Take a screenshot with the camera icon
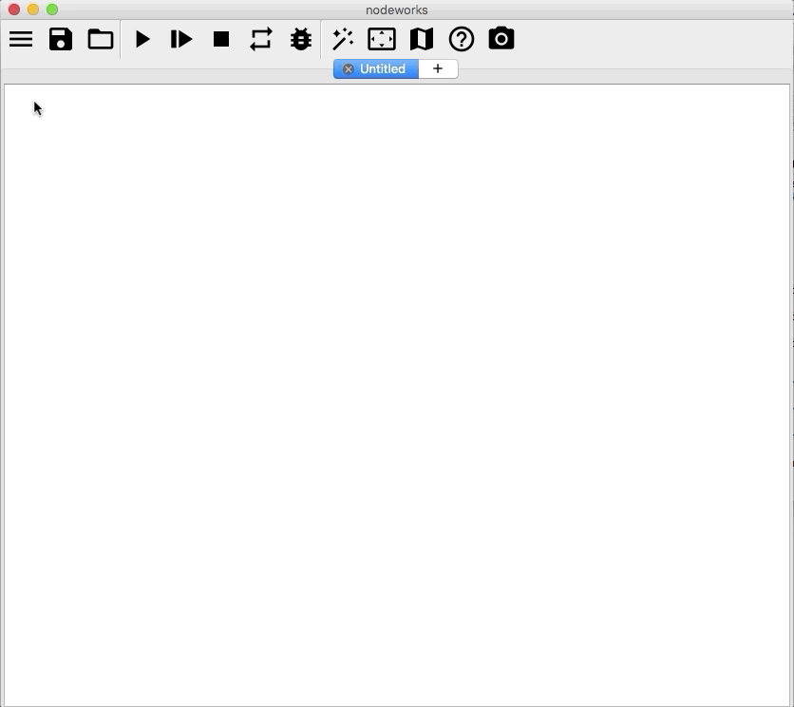Image resolution: width=794 pixels, height=707 pixels. tap(501, 39)
